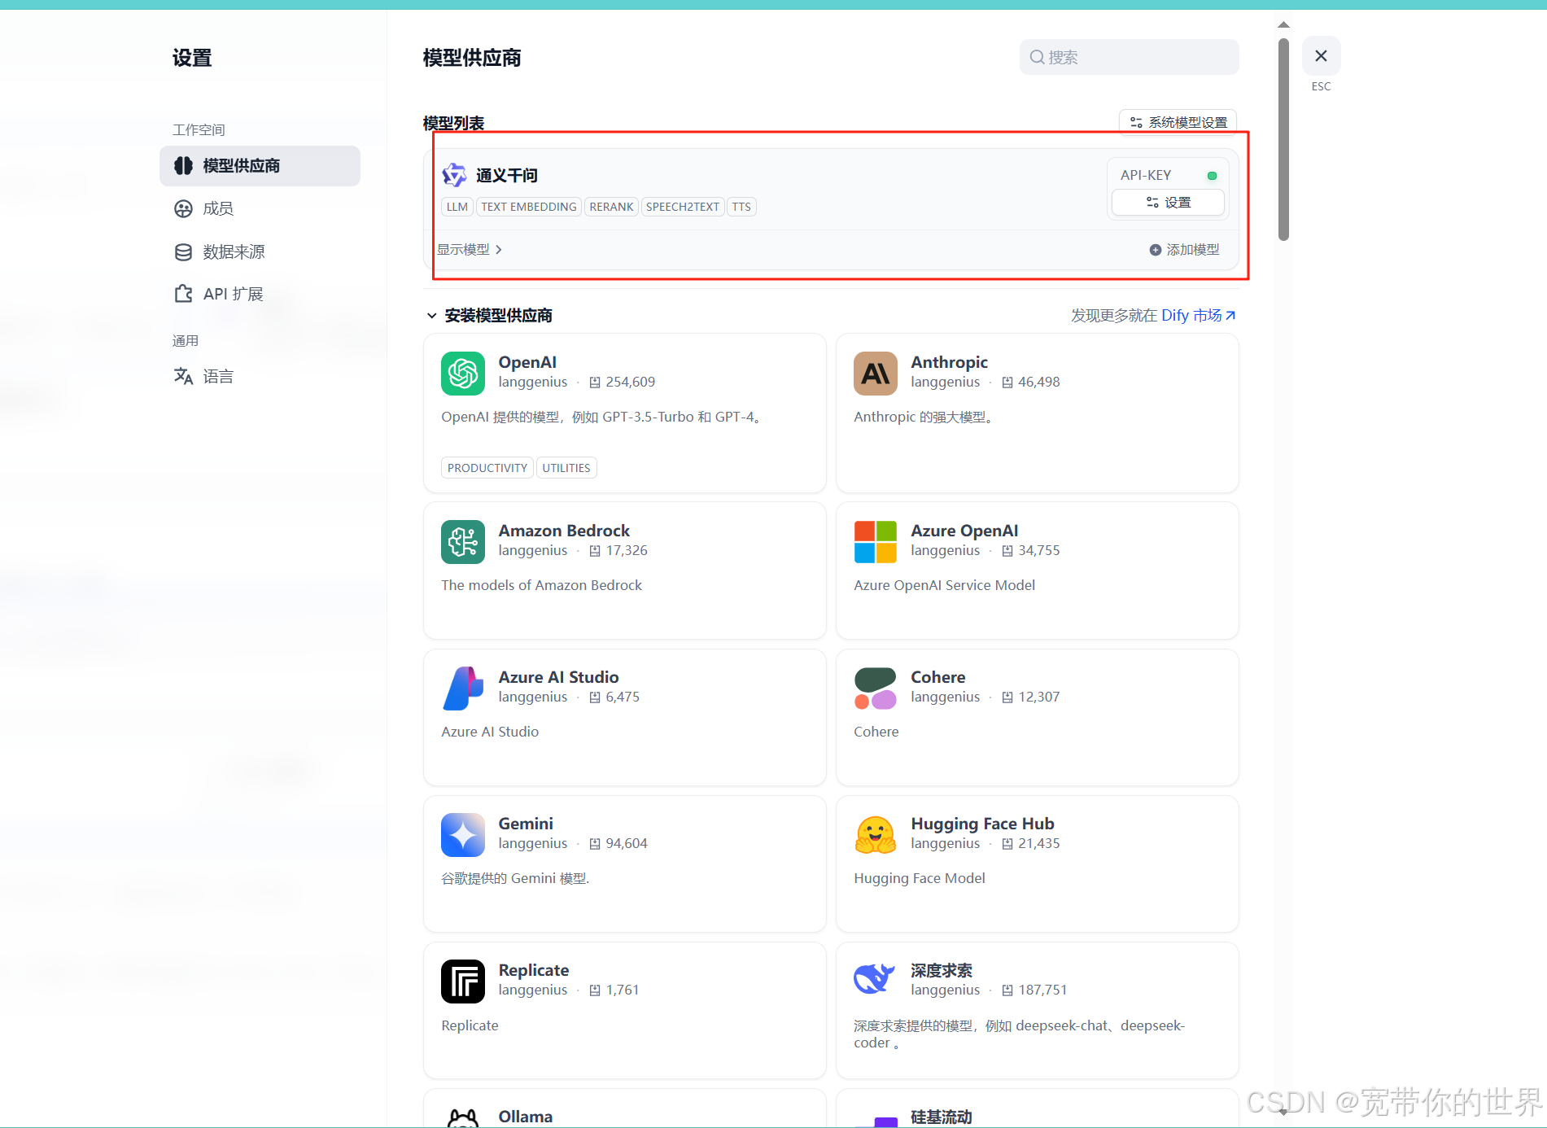The height and width of the screenshot is (1128, 1547).
Task: Click the UTILITIES tag on OpenAI card
Action: [566, 468]
